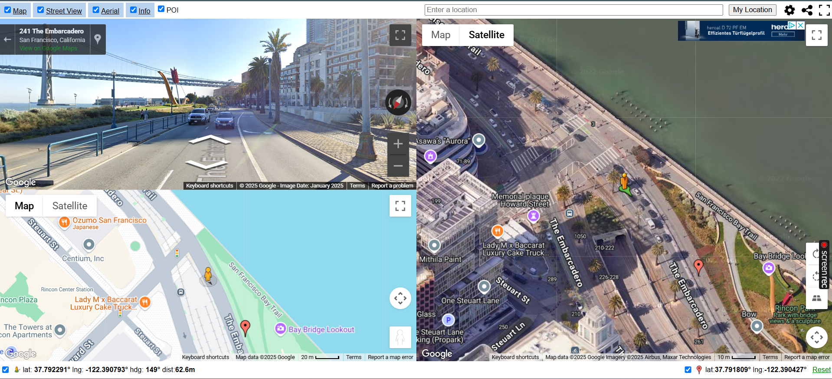Click the Memorial plaque Howard Street marker
Screen dimensions: 832x379
point(533,215)
